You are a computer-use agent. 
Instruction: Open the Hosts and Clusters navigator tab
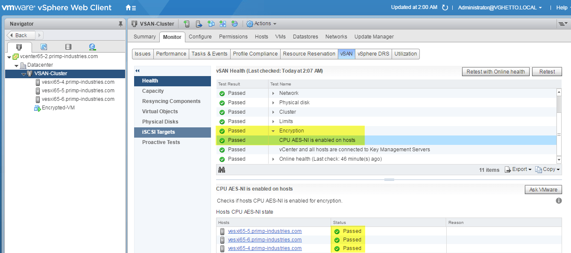tap(19, 47)
